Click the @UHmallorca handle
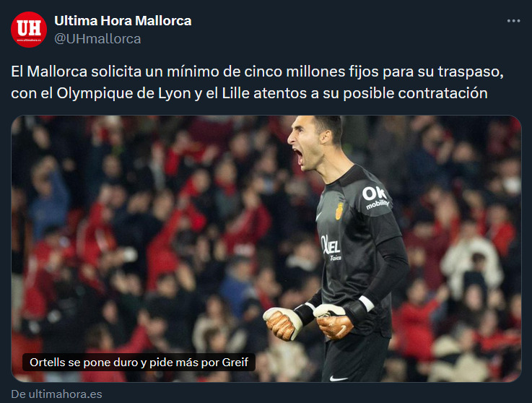This screenshot has width=532, height=403. coord(97,39)
